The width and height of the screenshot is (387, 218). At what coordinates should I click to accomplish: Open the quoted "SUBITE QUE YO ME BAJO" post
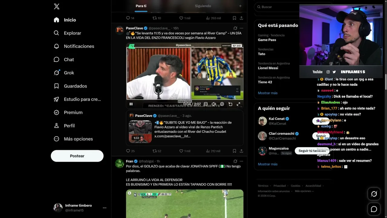click(x=185, y=128)
